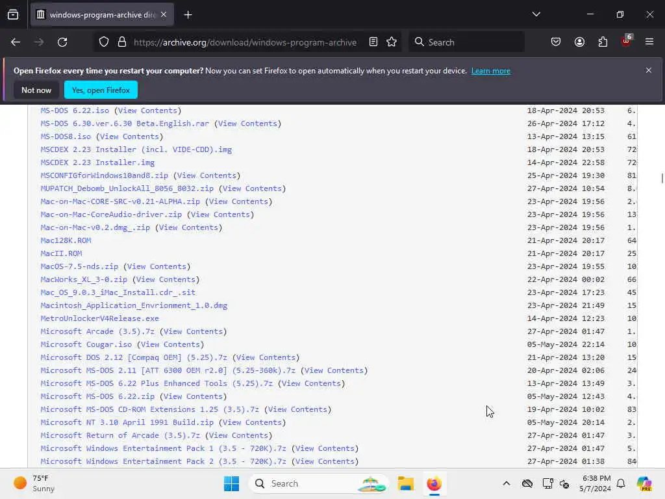Open MacOS-7.5-nds.zip link
Screen dimensions: 665x499
79,266
